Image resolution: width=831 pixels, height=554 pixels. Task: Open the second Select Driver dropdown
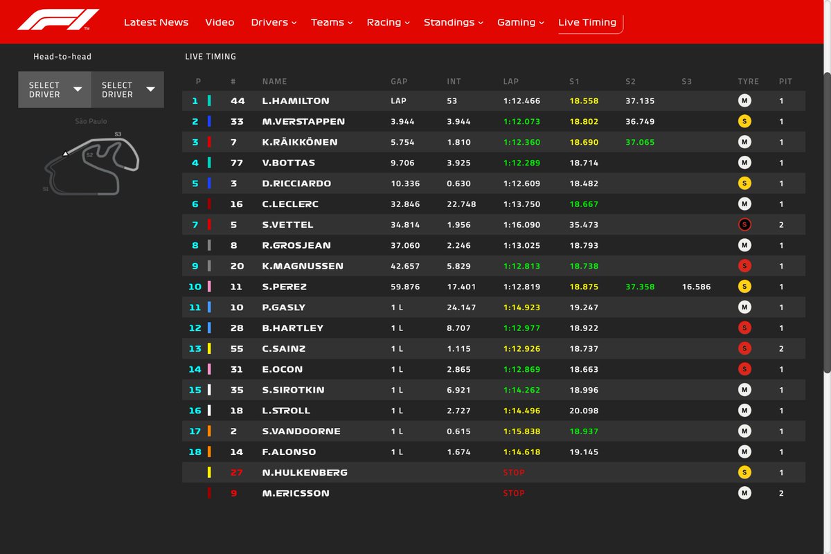point(127,90)
